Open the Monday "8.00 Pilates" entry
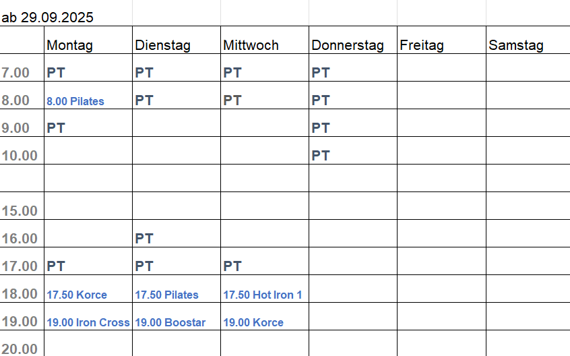Screen dimensions: 570x356 75,101
